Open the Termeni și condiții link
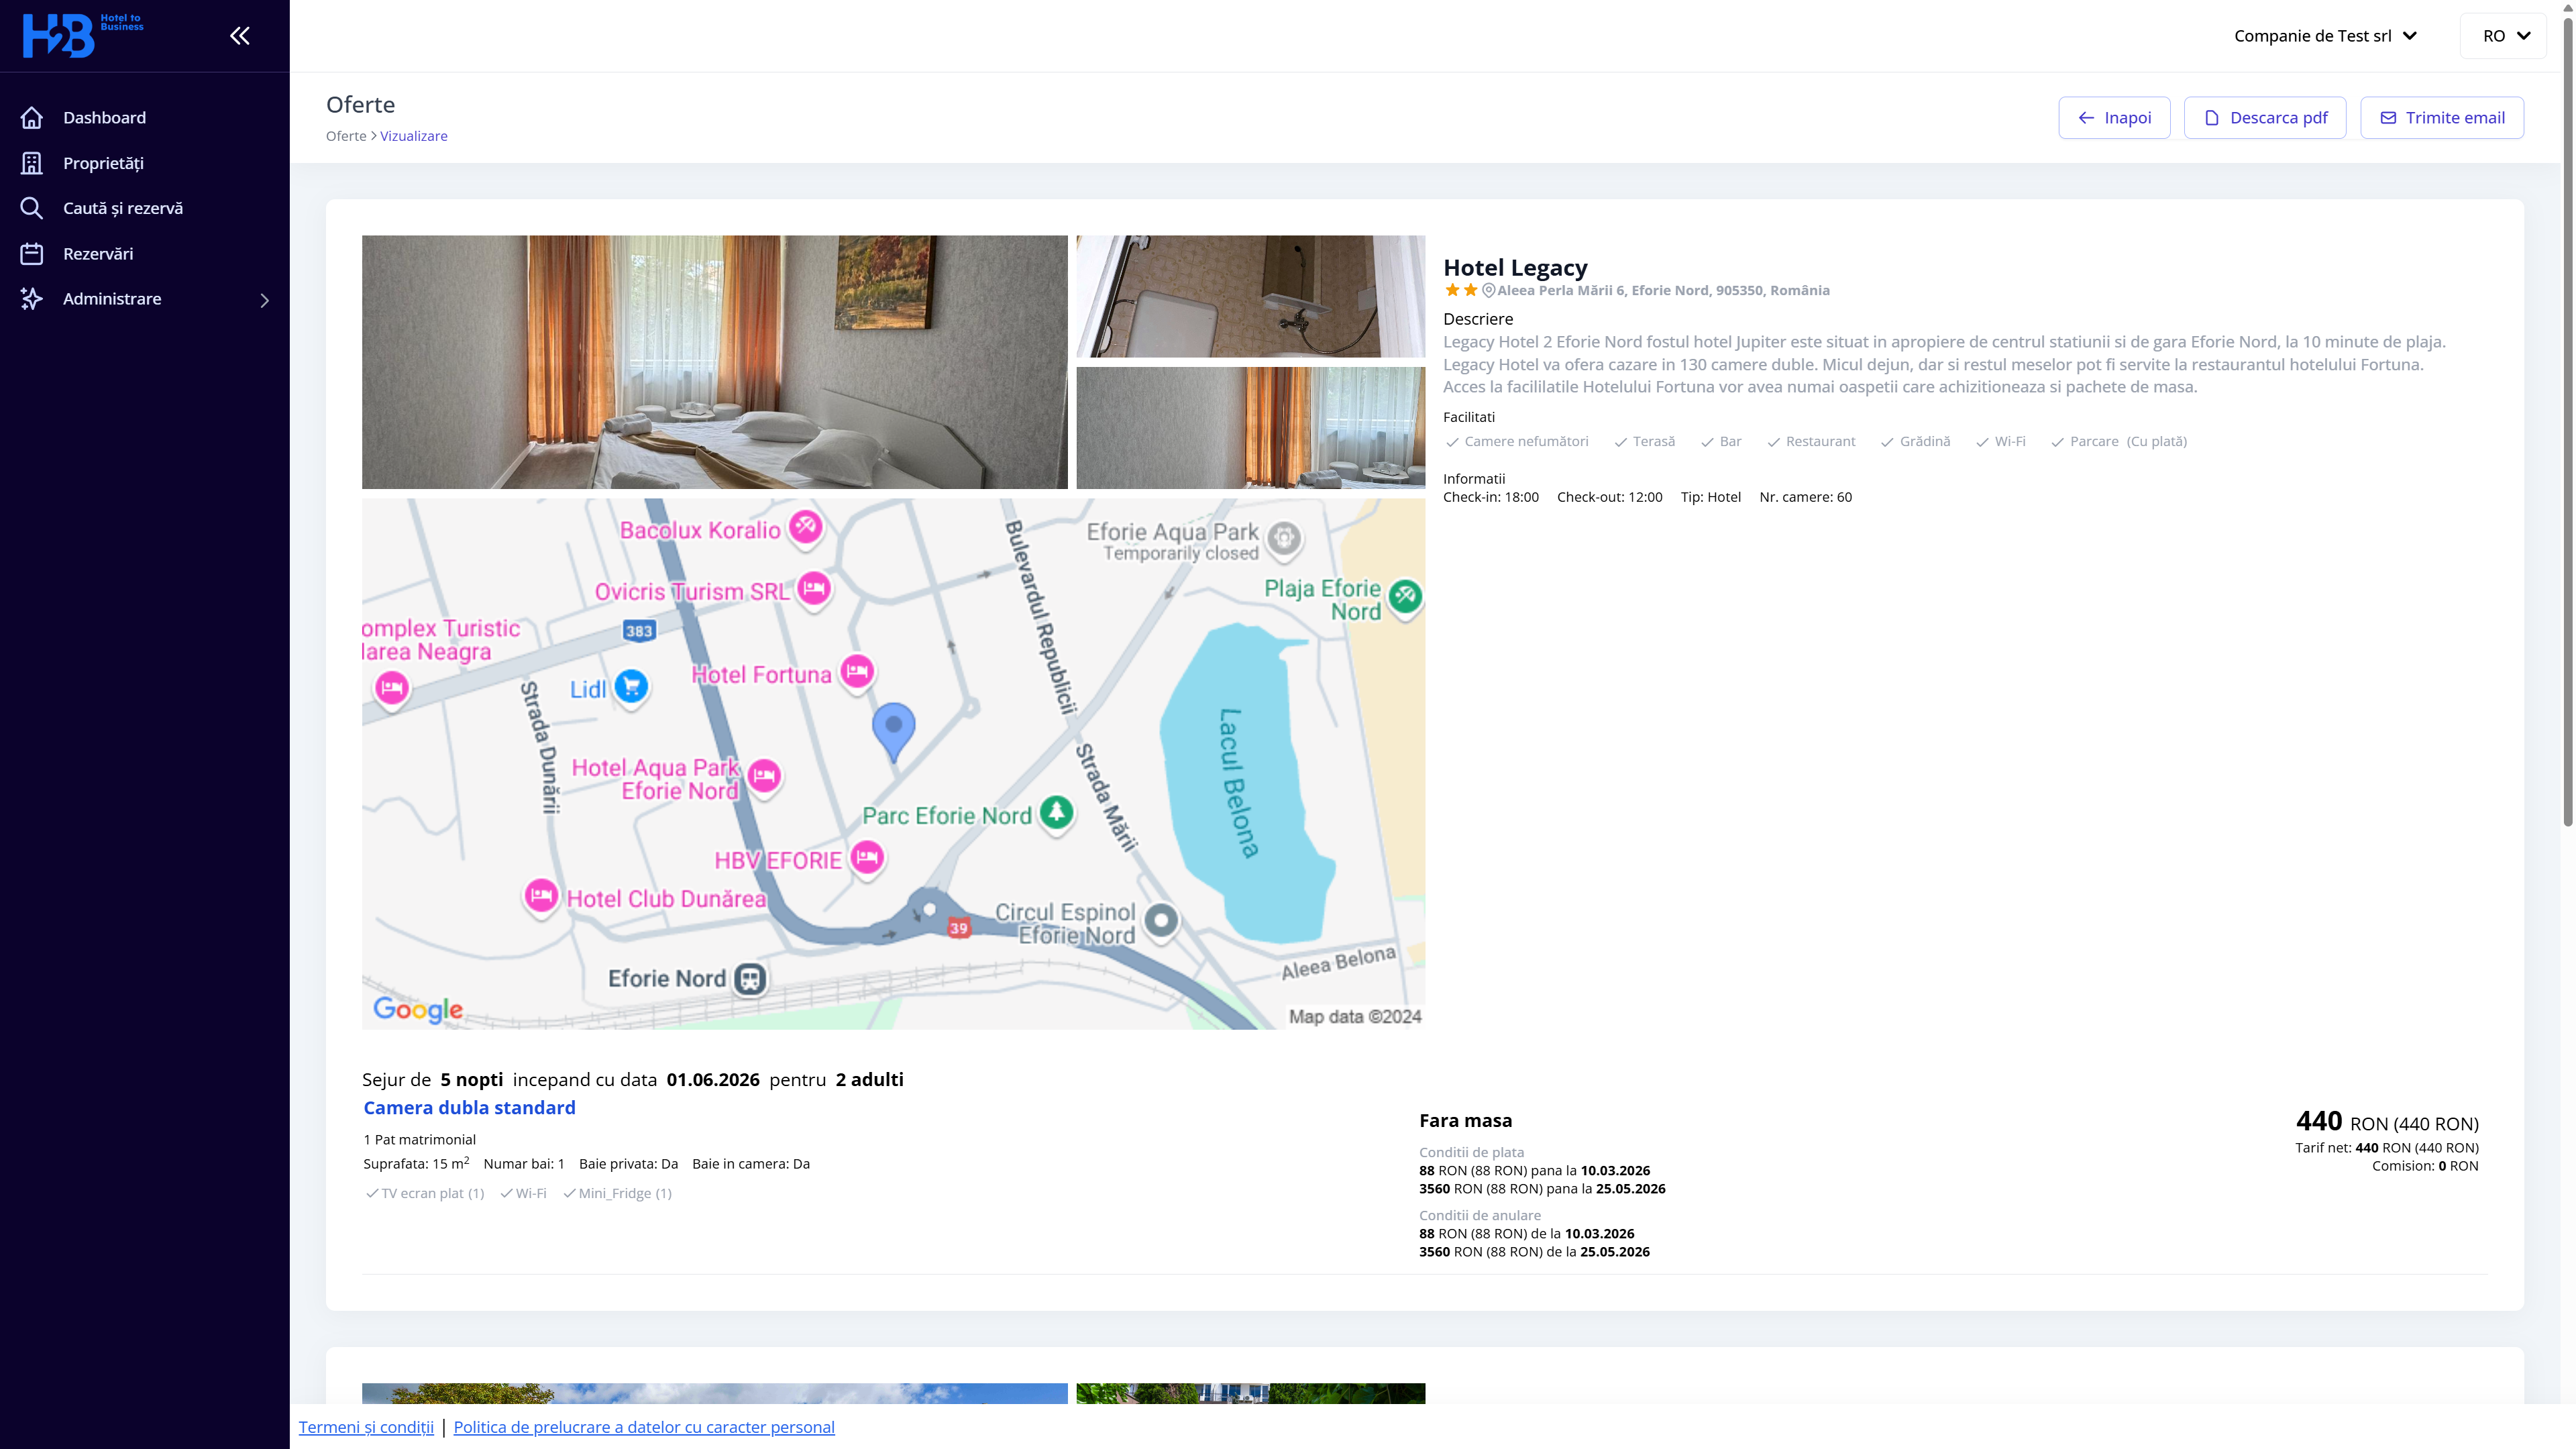This screenshot has width=2576, height=1449. [366, 1427]
